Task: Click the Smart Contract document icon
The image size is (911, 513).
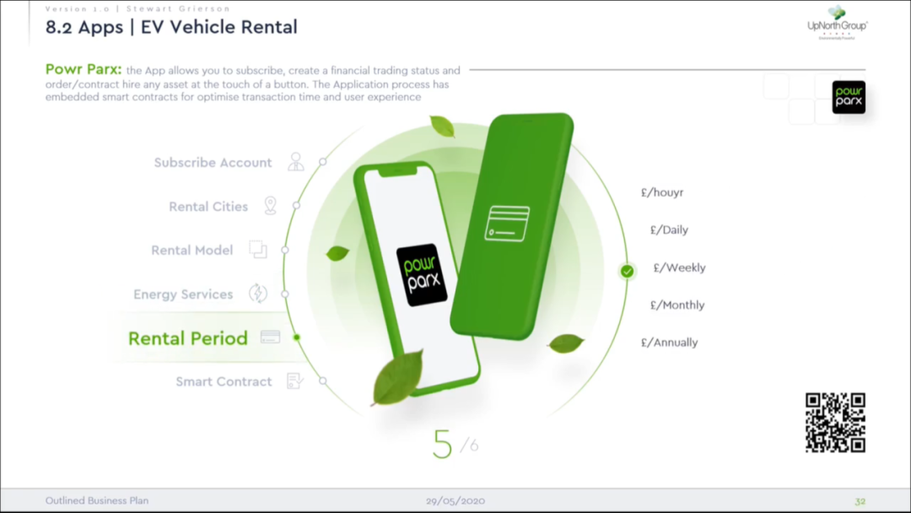Action: [295, 381]
